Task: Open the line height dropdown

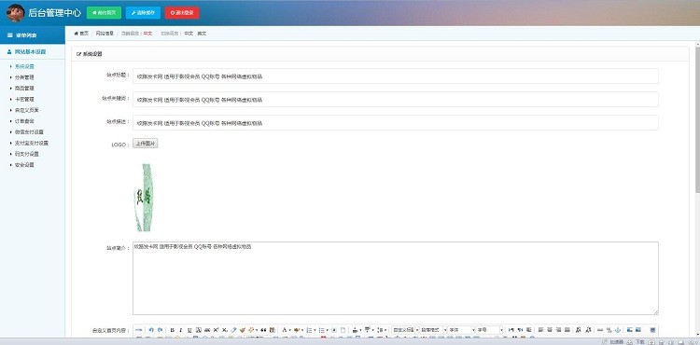Action: [385, 330]
